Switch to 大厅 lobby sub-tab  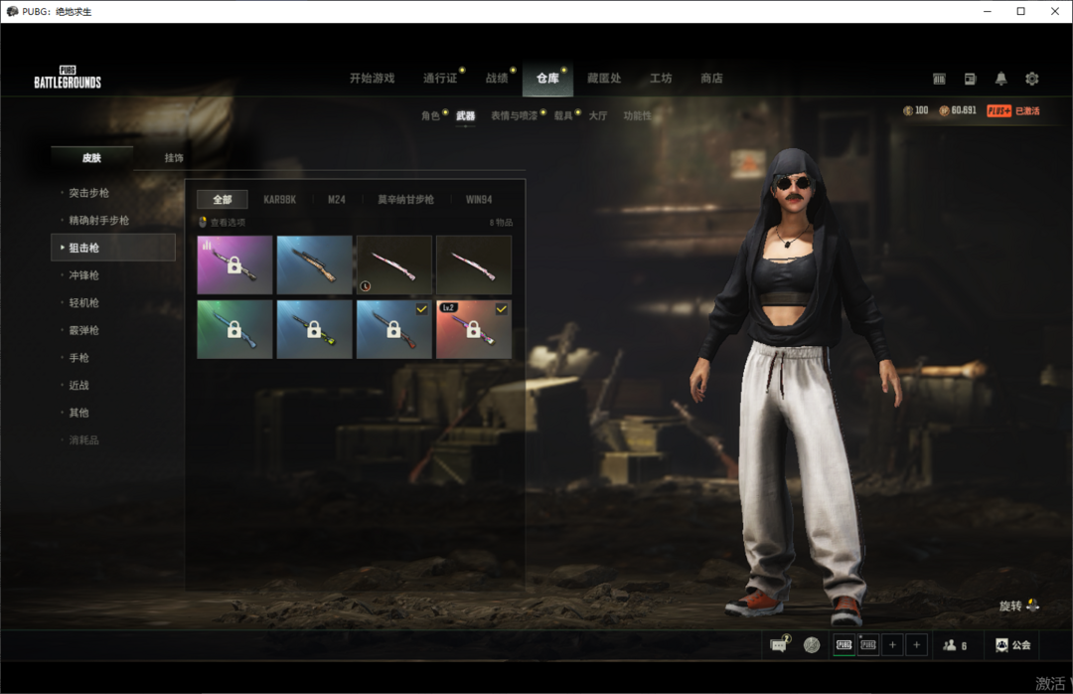click(x=598, y=115)
